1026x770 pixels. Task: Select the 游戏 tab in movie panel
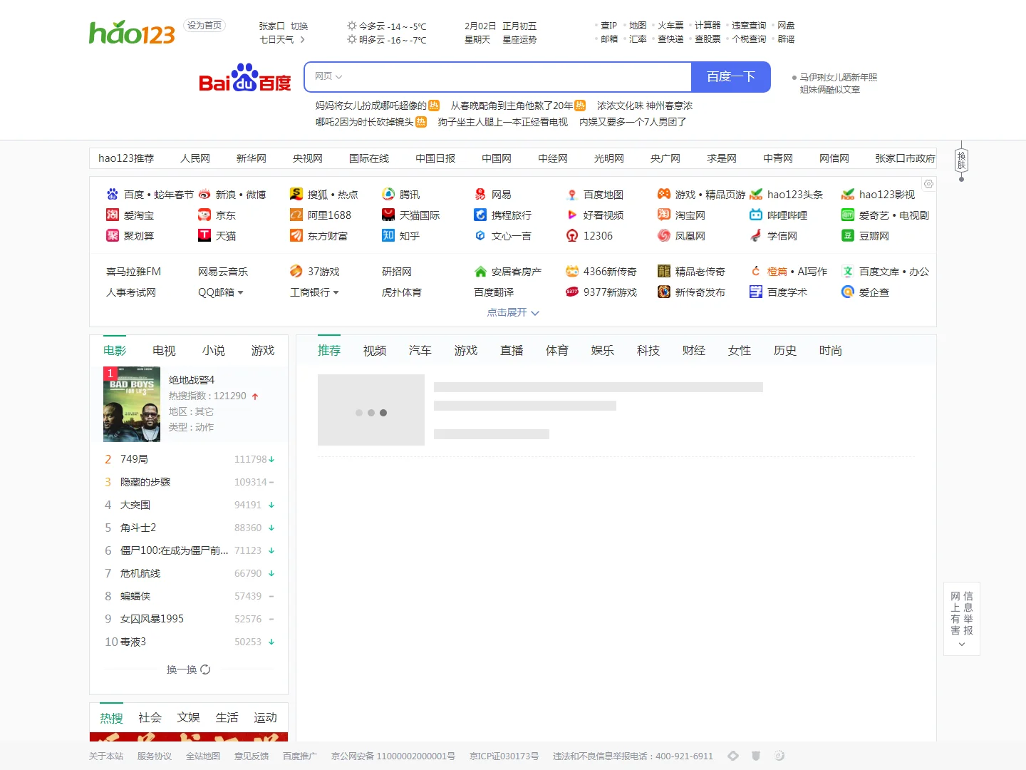pyautogui.click(x=263, y=350)
